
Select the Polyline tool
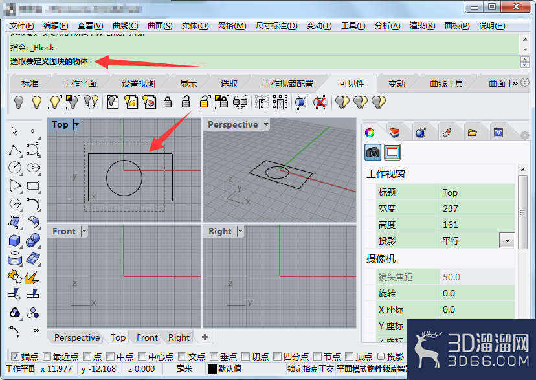15,150
